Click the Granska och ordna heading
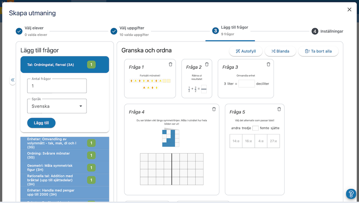This screenshot has height=203, width=359. coord(147,50)
